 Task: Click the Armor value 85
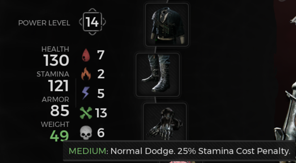click(60, 111)
